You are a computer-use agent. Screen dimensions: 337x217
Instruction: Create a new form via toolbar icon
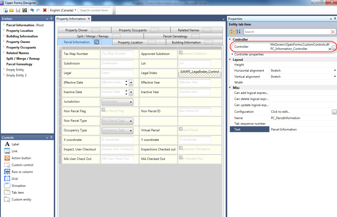click(6, 10)
